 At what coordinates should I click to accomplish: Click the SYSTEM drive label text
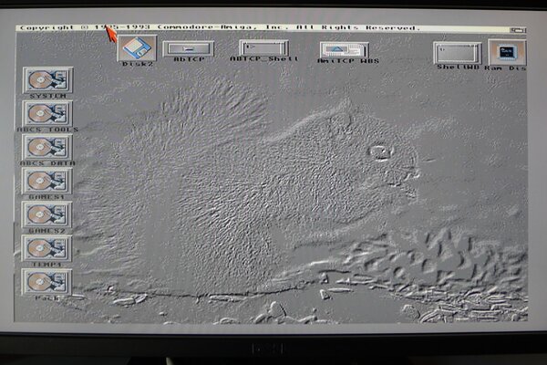coord(47,96)
